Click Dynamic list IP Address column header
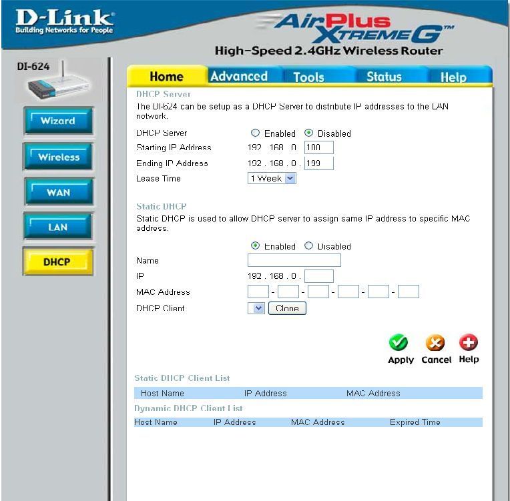 [x=235, y=422]
